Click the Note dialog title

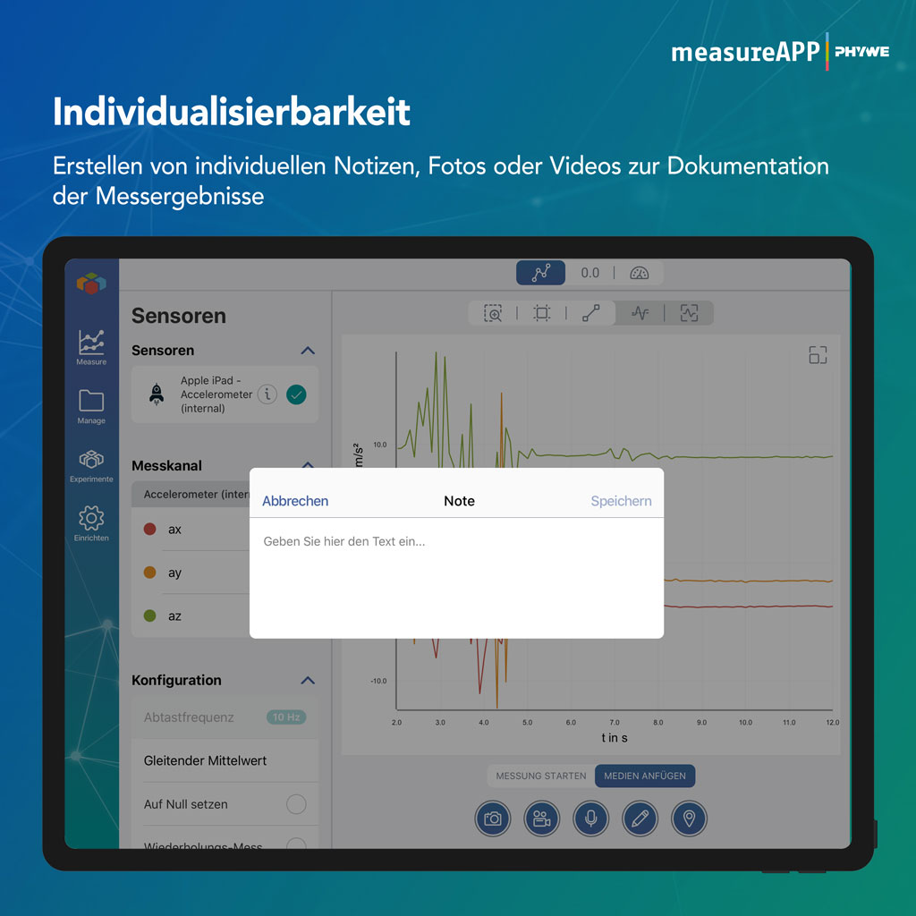[459, 501]
